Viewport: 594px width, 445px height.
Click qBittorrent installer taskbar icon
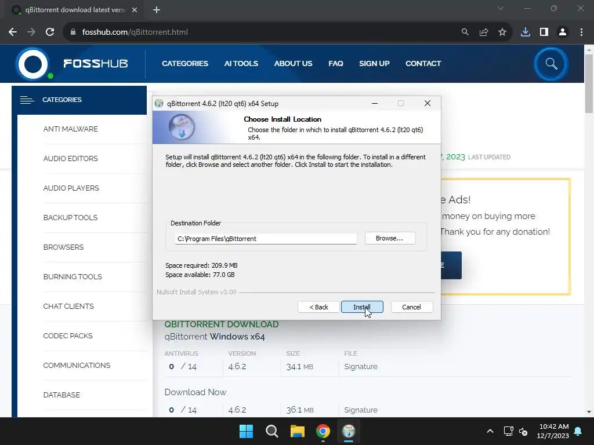pyautogui.click(x=349, y=431)
